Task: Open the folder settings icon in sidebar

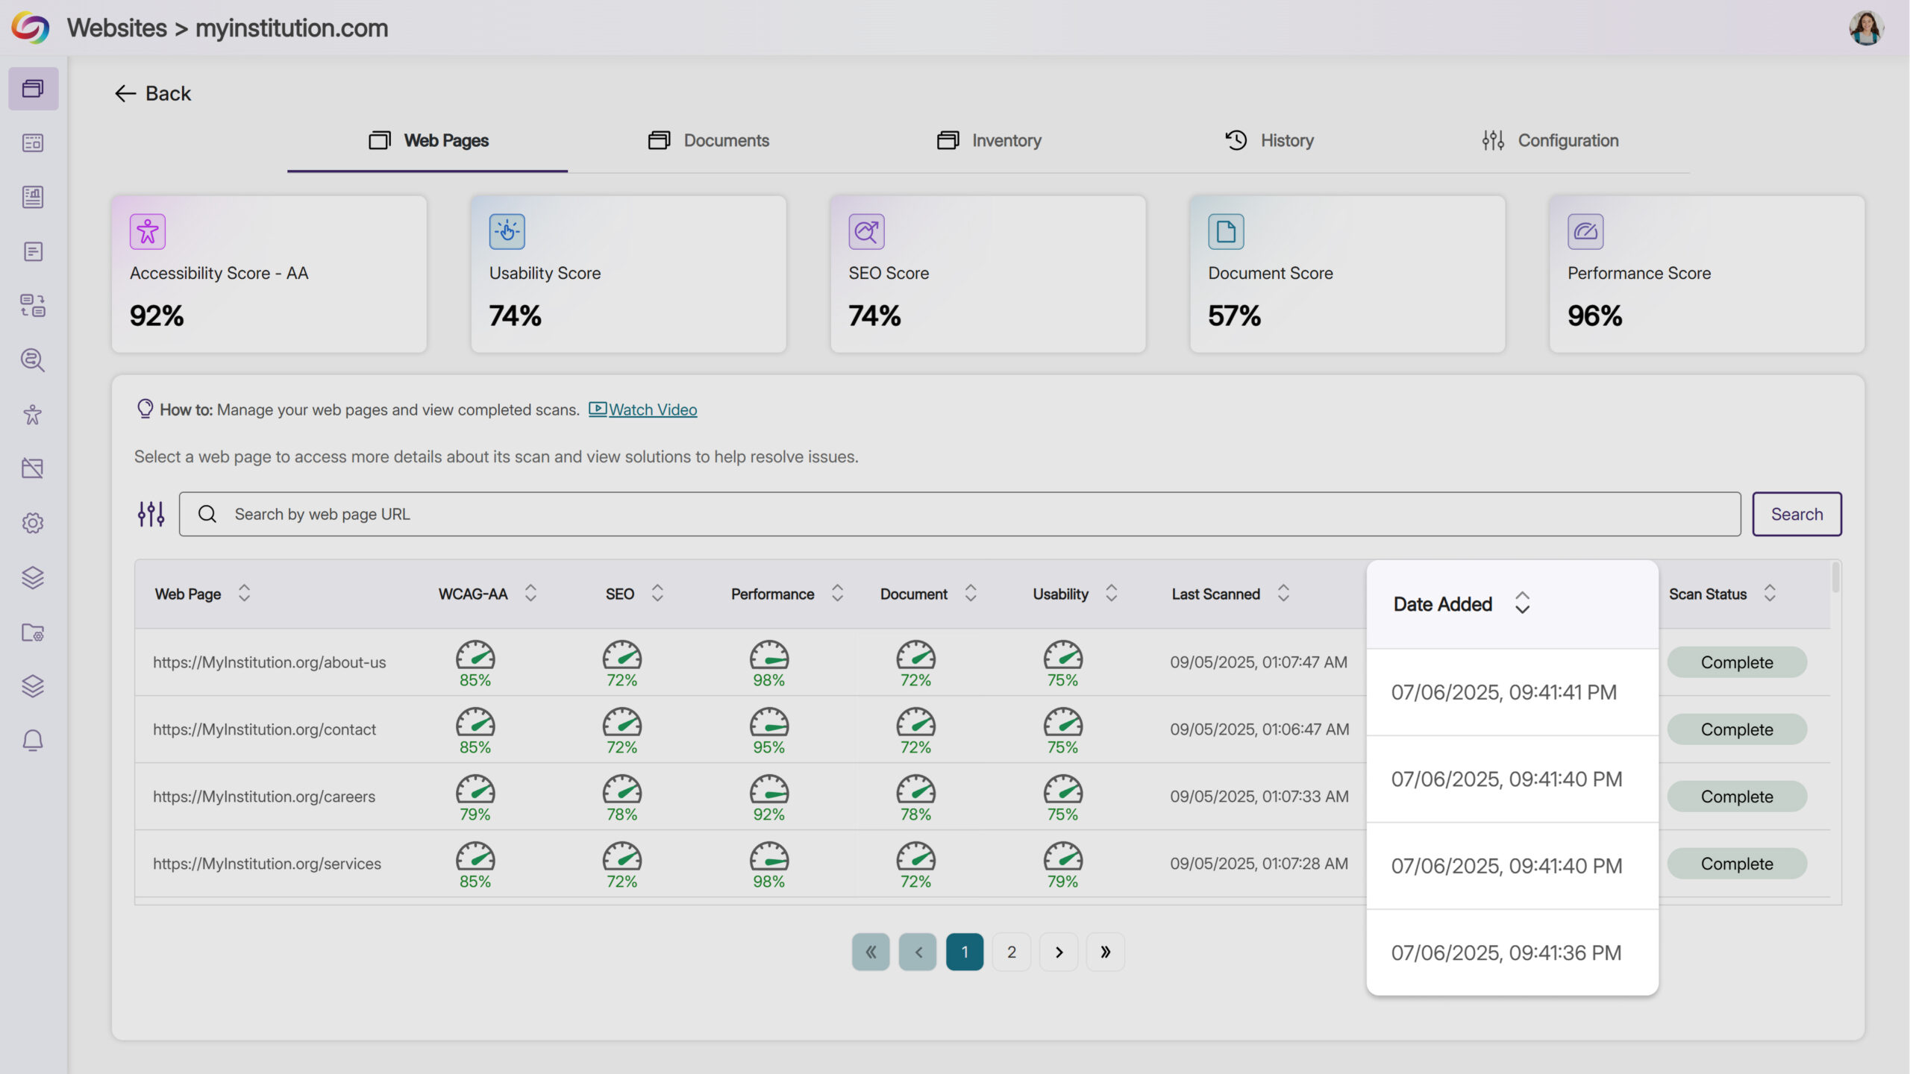Action: point(33,632)
